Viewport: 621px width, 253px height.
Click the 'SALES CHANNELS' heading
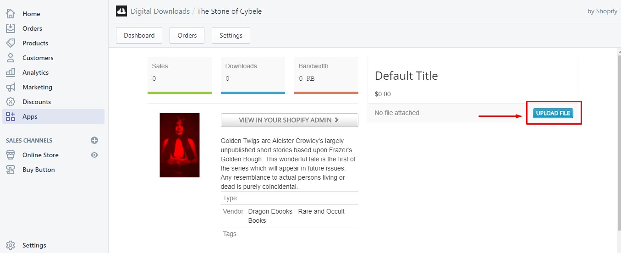click(x=29, y=140)
